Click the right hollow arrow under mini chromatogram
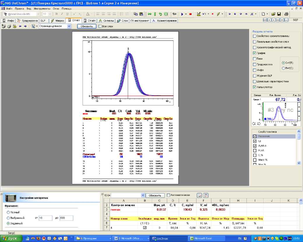 tap(259, 123)
